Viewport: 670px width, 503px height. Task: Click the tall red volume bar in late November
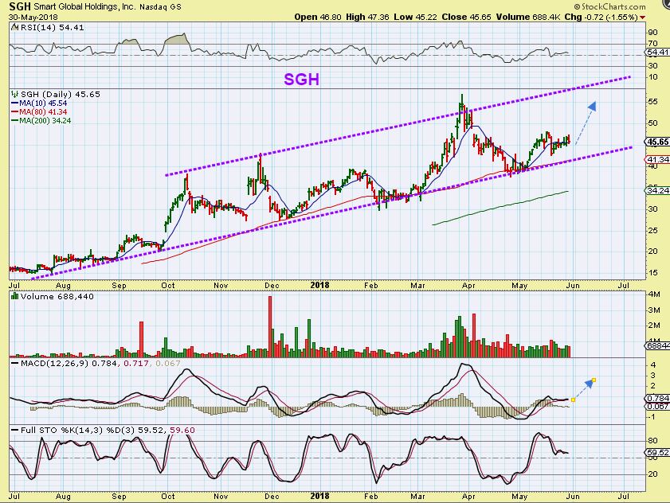pyautogui.click(x=269, y=326)
